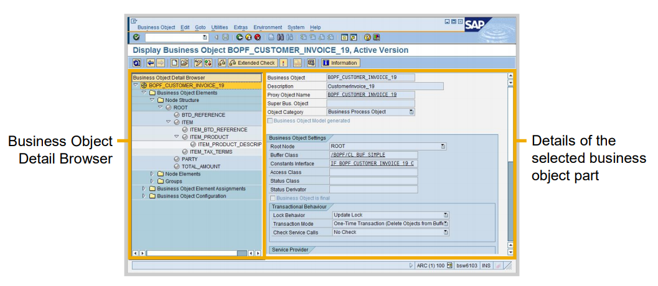The height and width of the screenshot is (286, 658).
Task: Open the Business Object menu
Action: (x=156, y=27)
